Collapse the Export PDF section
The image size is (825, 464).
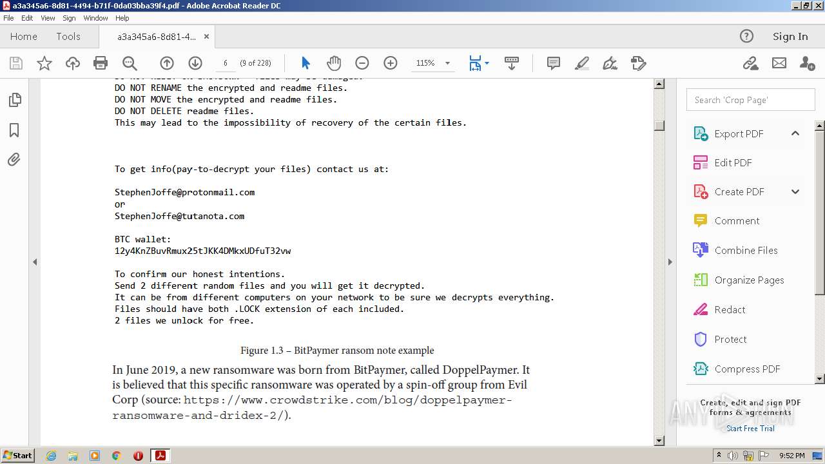point(795,133)
